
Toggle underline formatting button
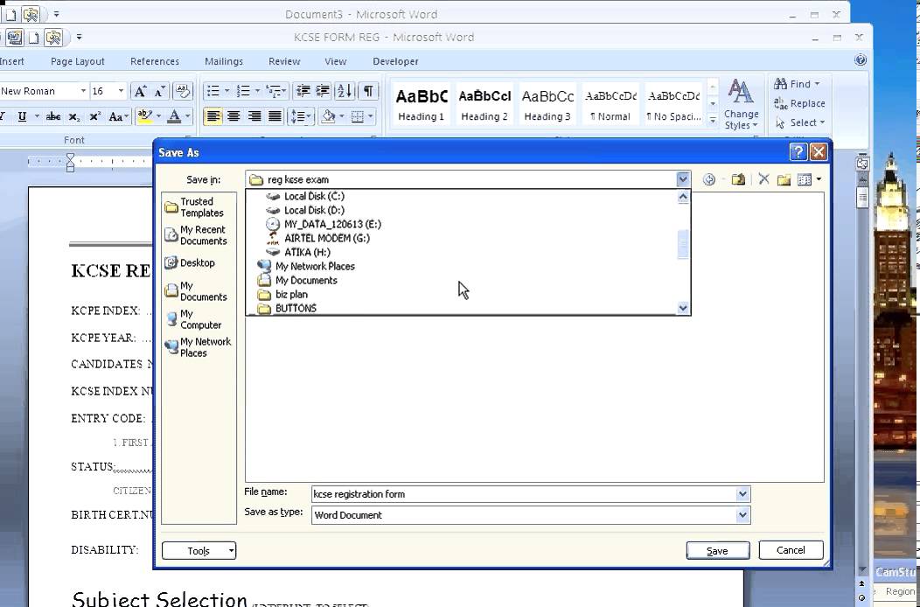(x=22, y=116)
